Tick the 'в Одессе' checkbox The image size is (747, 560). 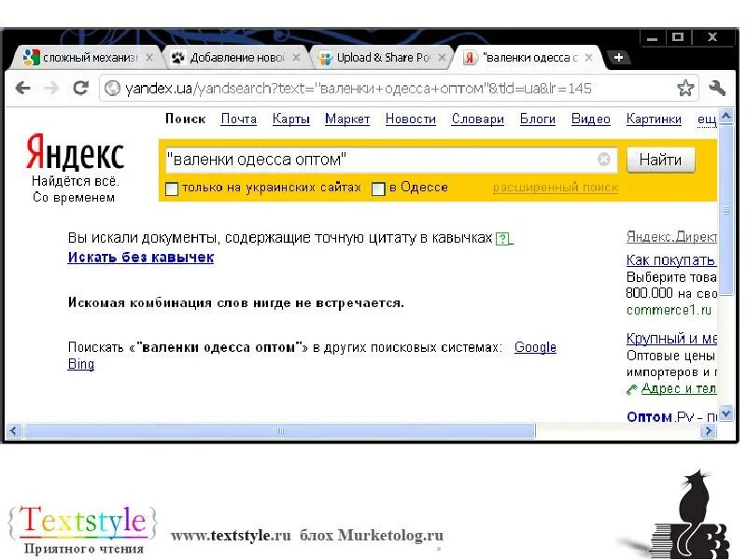[378, 189]
